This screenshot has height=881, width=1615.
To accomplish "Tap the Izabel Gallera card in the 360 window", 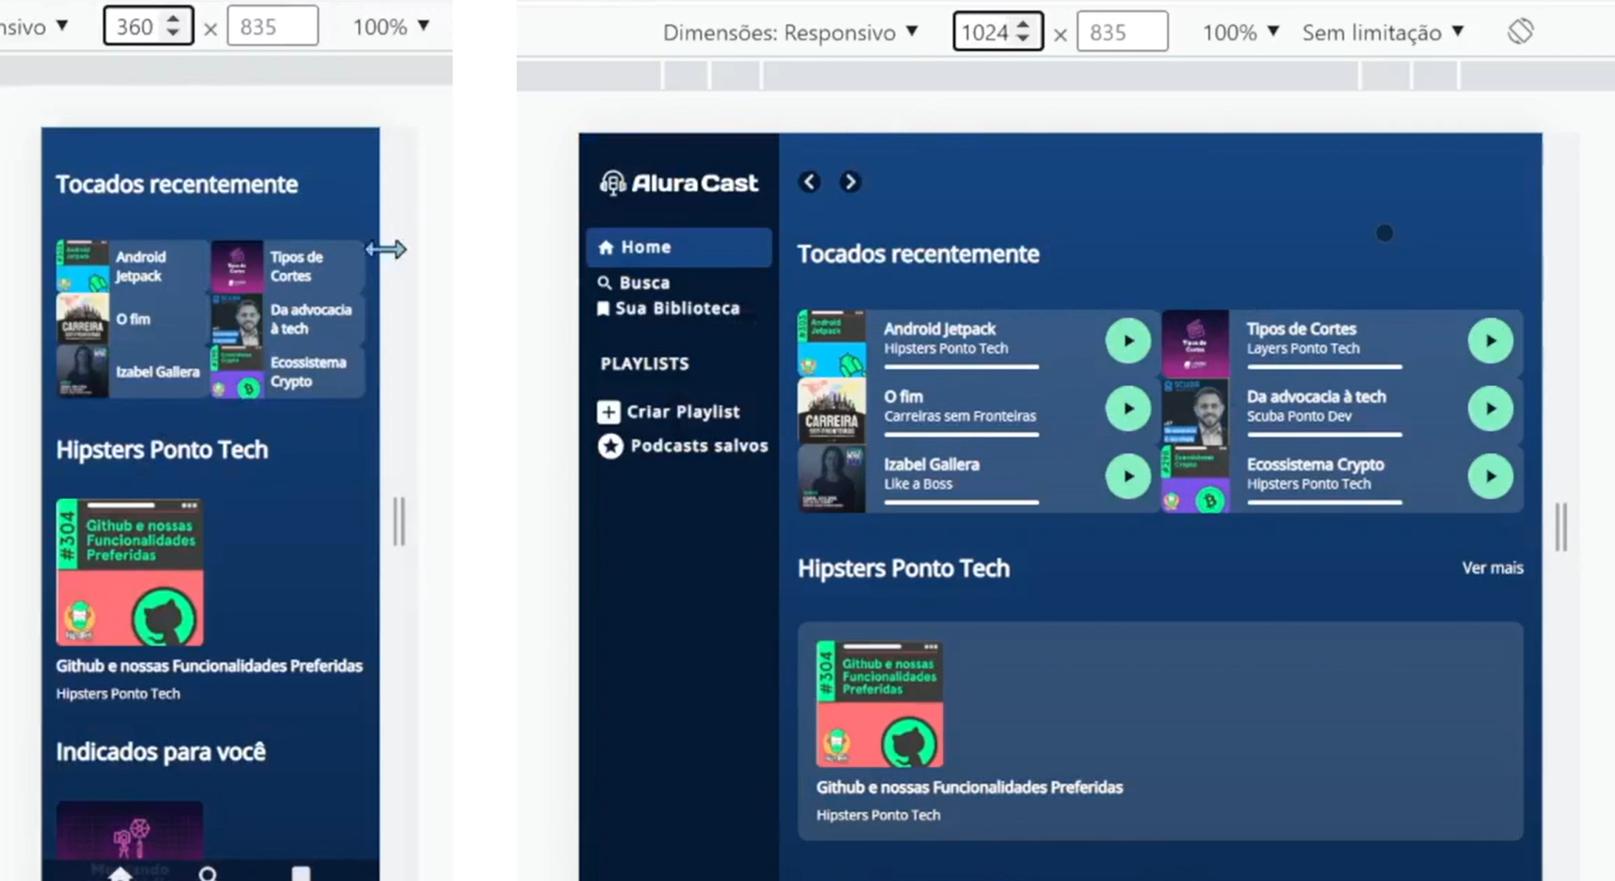I will tap(133, 372).
